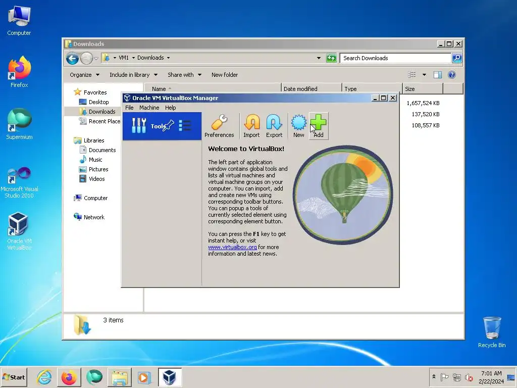The width and height of the screenshot is (517, 388).
Task: Click the Action Center flag tray icon
Action: click(444, 377)
